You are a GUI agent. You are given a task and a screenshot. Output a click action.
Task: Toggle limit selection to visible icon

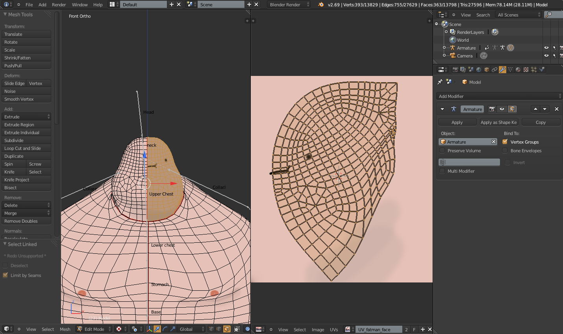pos(237,329)
